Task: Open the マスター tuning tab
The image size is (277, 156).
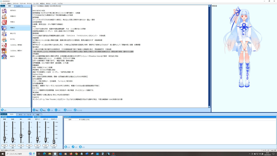Action: pos(12,114)
